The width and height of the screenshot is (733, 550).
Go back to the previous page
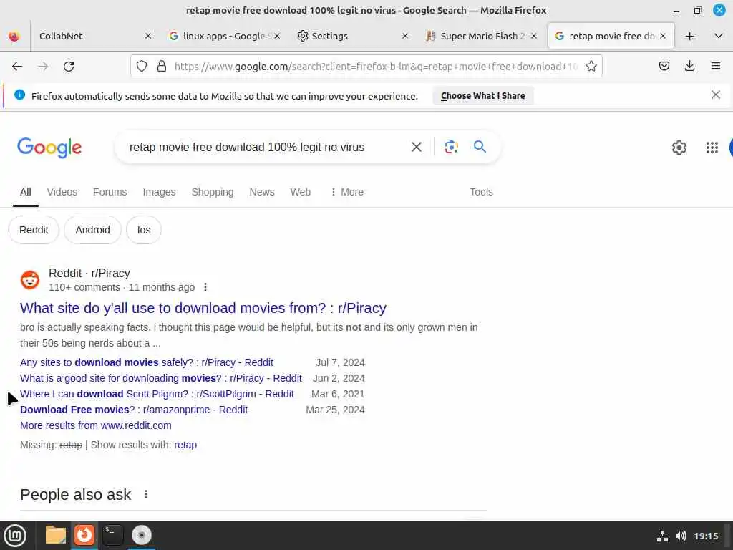pyautogui.click(x=17, y=67)
